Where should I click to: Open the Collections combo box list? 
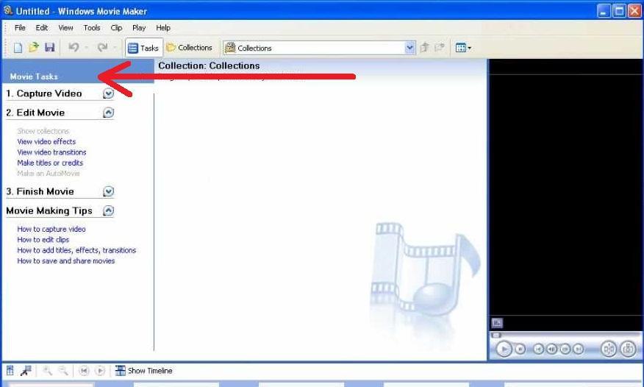pos(409,48)
